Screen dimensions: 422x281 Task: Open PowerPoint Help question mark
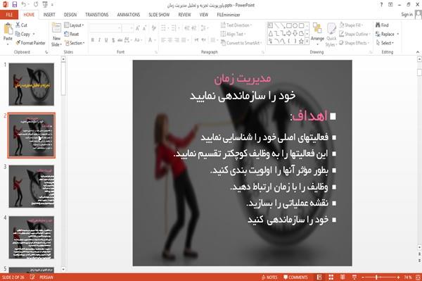pyautogui.click(x=381, y=5)
